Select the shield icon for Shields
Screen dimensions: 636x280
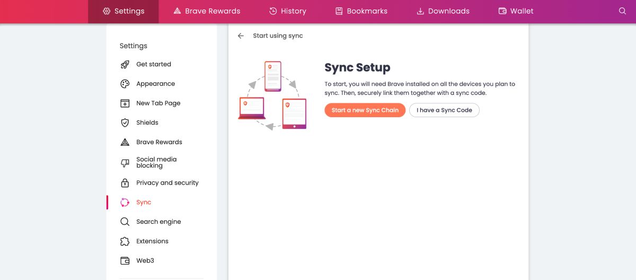(125, 122)
